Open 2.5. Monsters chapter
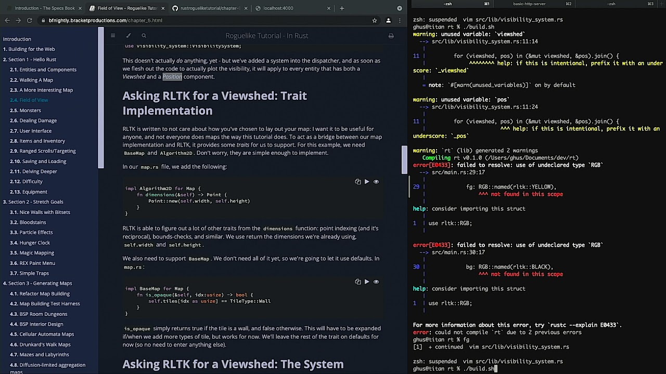This screenshot has height=374, width=666. (25, 110)
